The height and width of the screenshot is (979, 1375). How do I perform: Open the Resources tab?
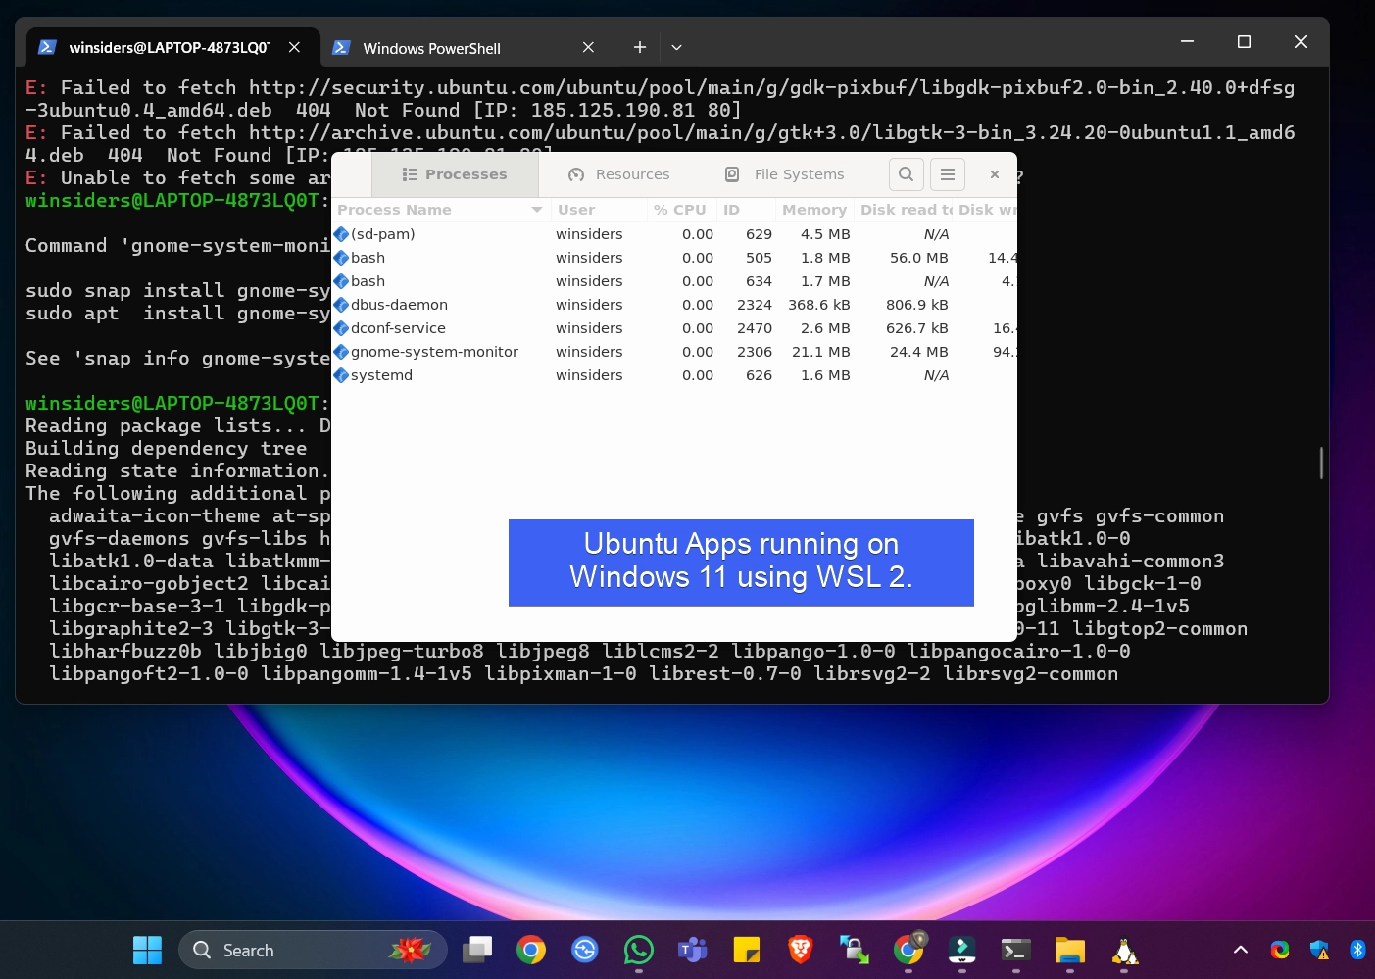[619, 174]
